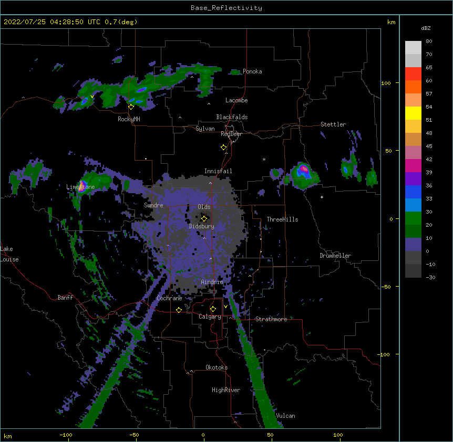453x442 pixels.
Task: Click the Lacombe town label
Action: [236, 100]
